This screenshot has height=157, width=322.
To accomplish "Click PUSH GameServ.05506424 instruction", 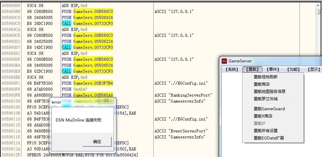I will [x=87, y=18].
